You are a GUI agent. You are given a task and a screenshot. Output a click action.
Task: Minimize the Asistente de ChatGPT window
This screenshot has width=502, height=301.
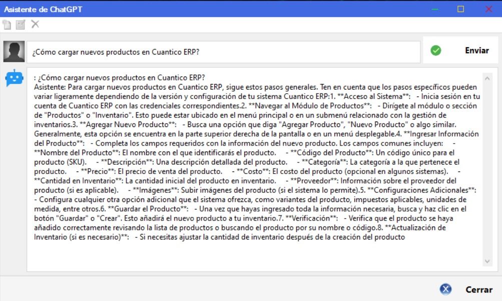435,9
